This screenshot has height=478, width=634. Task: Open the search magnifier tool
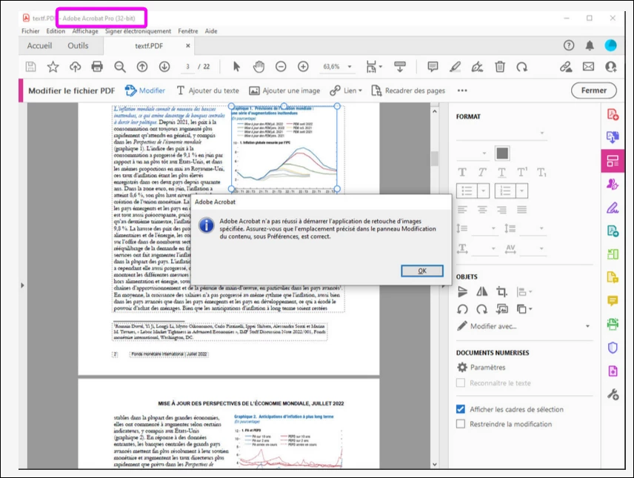[x=120, y=67]
